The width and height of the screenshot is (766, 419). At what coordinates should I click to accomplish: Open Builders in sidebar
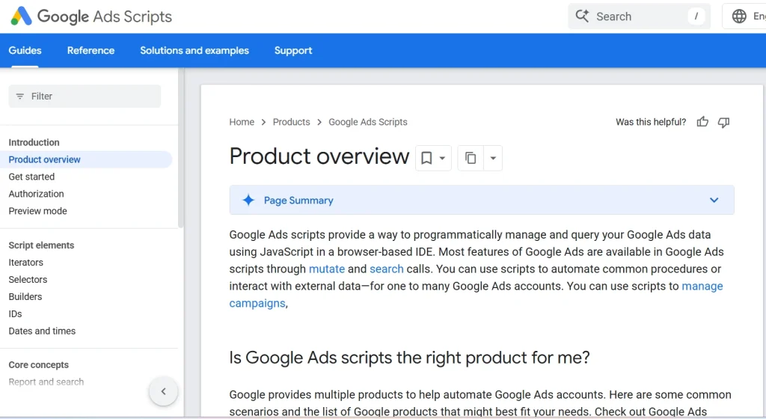(x=25, y=296)
